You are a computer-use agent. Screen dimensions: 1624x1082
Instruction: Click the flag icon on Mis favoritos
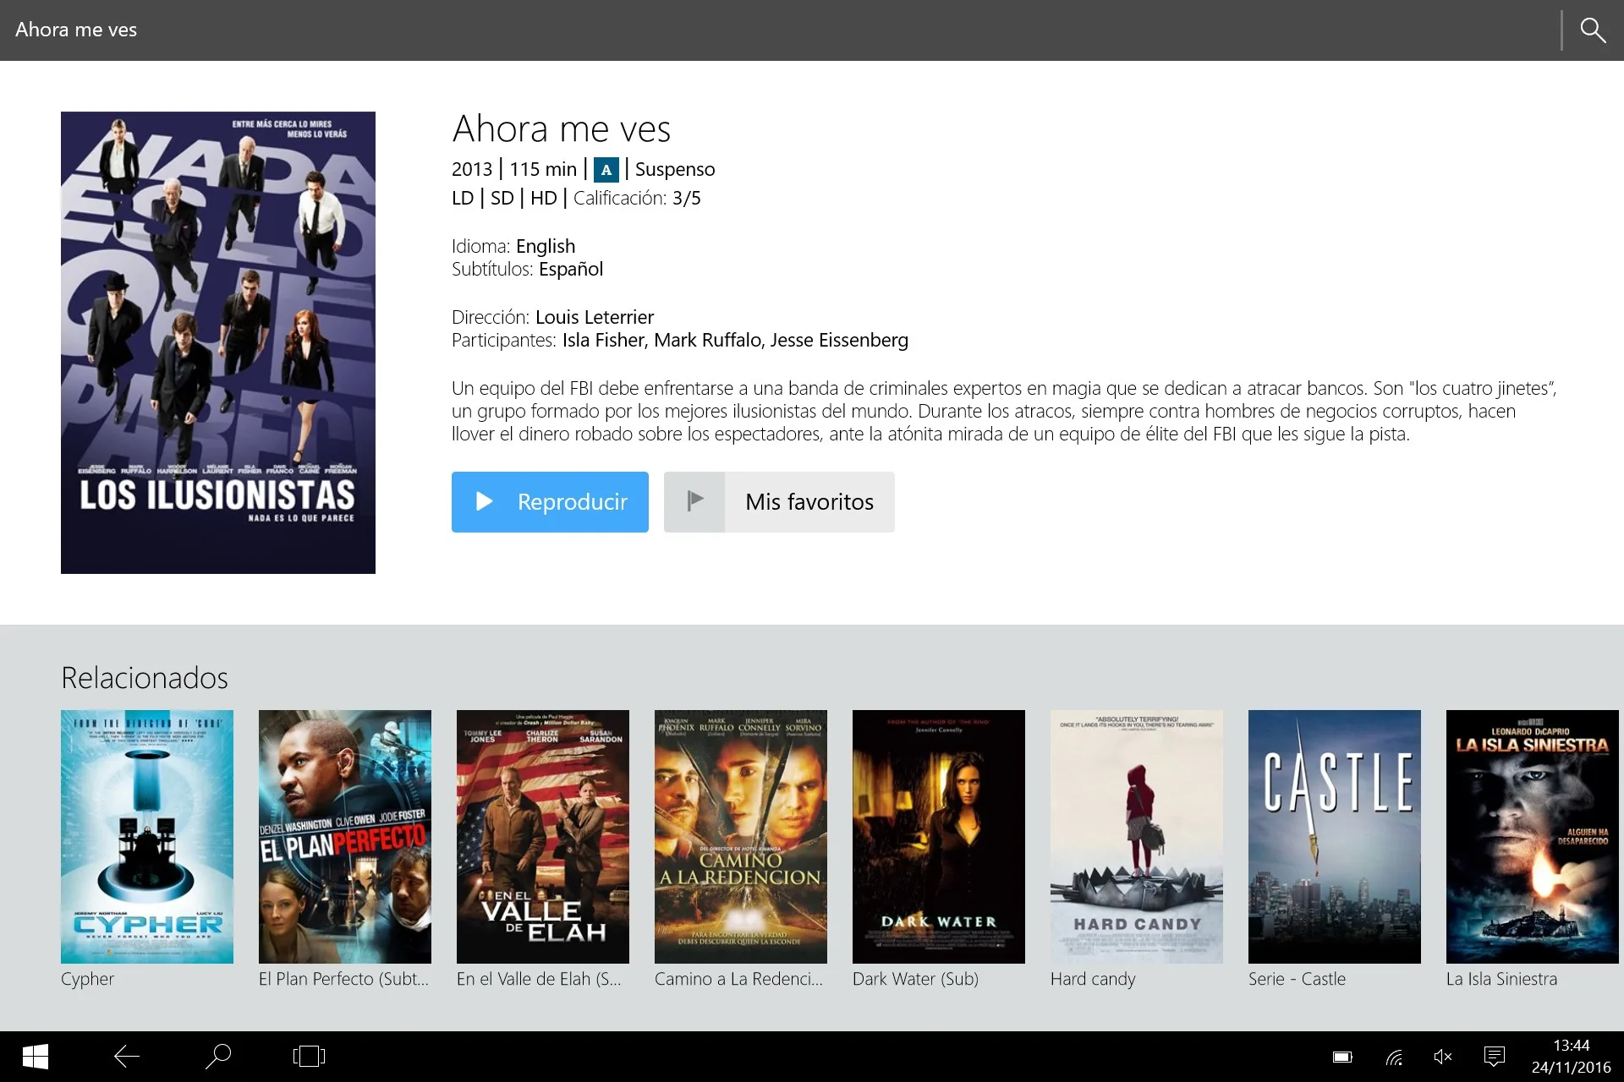point(694,501)
